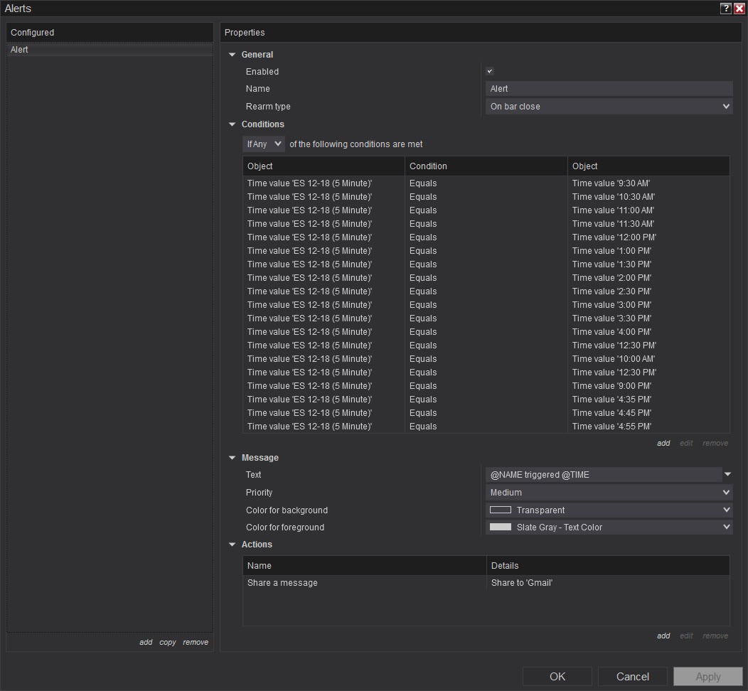Select condition row with '11:00 AM'
748x691 pixels.
[486, 210]
